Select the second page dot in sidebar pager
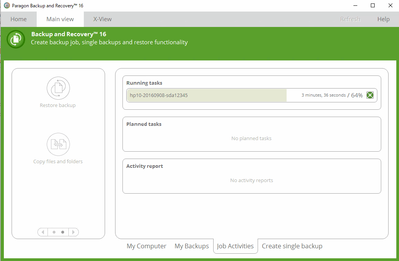 click(x=63, y=232)
